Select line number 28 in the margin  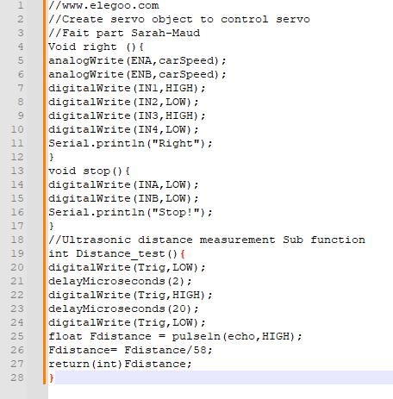[x=17, y=377]
